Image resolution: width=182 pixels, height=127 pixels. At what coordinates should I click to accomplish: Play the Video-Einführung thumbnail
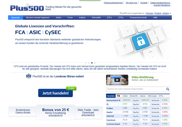117,80
